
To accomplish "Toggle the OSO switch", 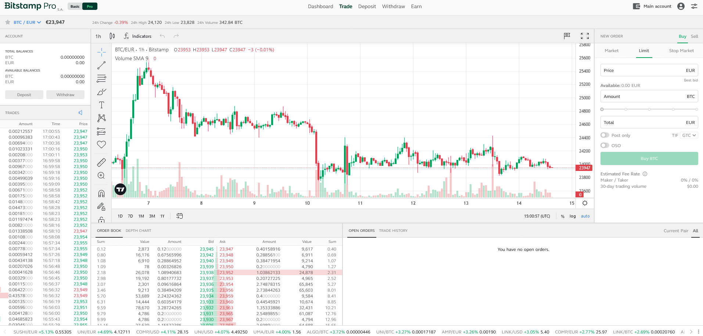I will point(605,145).
